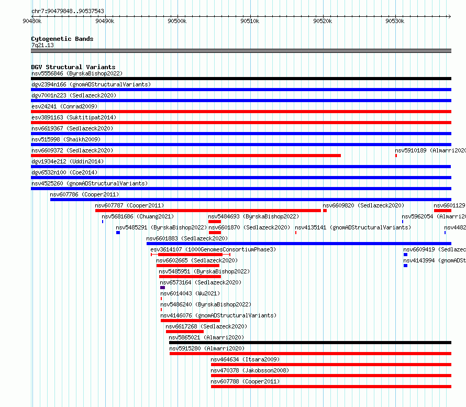Click the nsv5915280 (Almarri2020) label
466x407 pixels.
pos(207,348)
